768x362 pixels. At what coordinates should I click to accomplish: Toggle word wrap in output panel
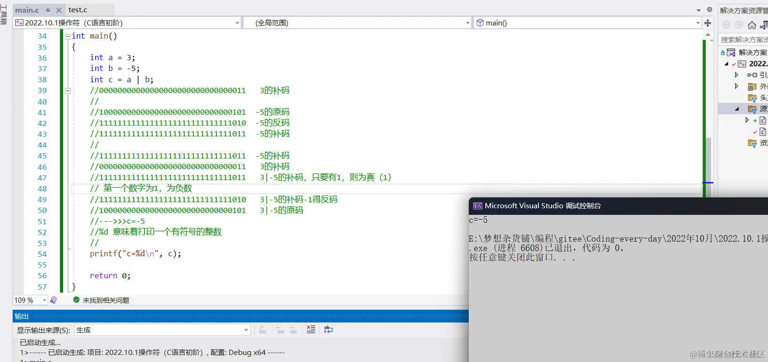click(328, 330)
